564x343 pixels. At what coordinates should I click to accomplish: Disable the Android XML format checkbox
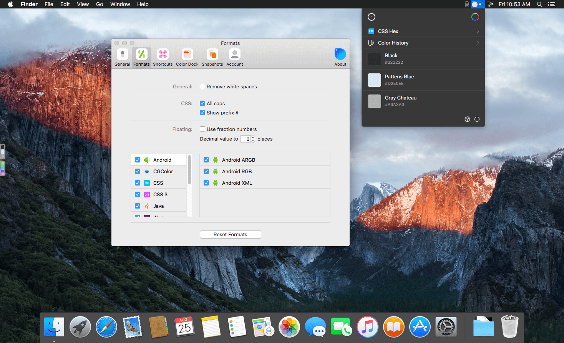(x=206, y=183)
